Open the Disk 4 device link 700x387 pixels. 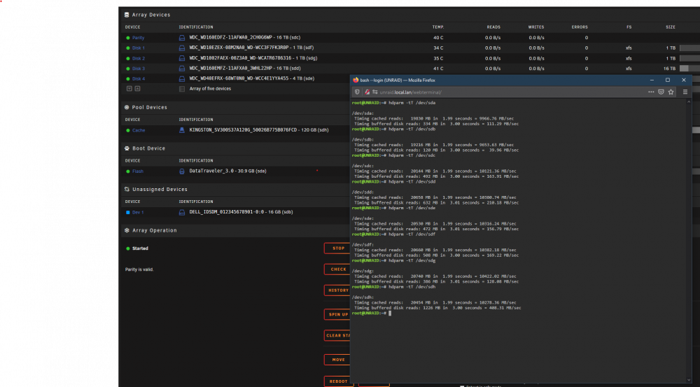(139, 79)
